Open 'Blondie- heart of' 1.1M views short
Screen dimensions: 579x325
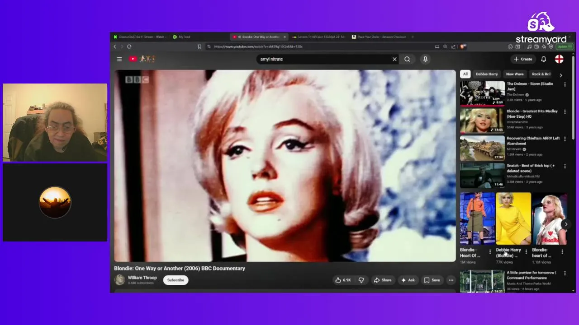[x=550, y=218]
